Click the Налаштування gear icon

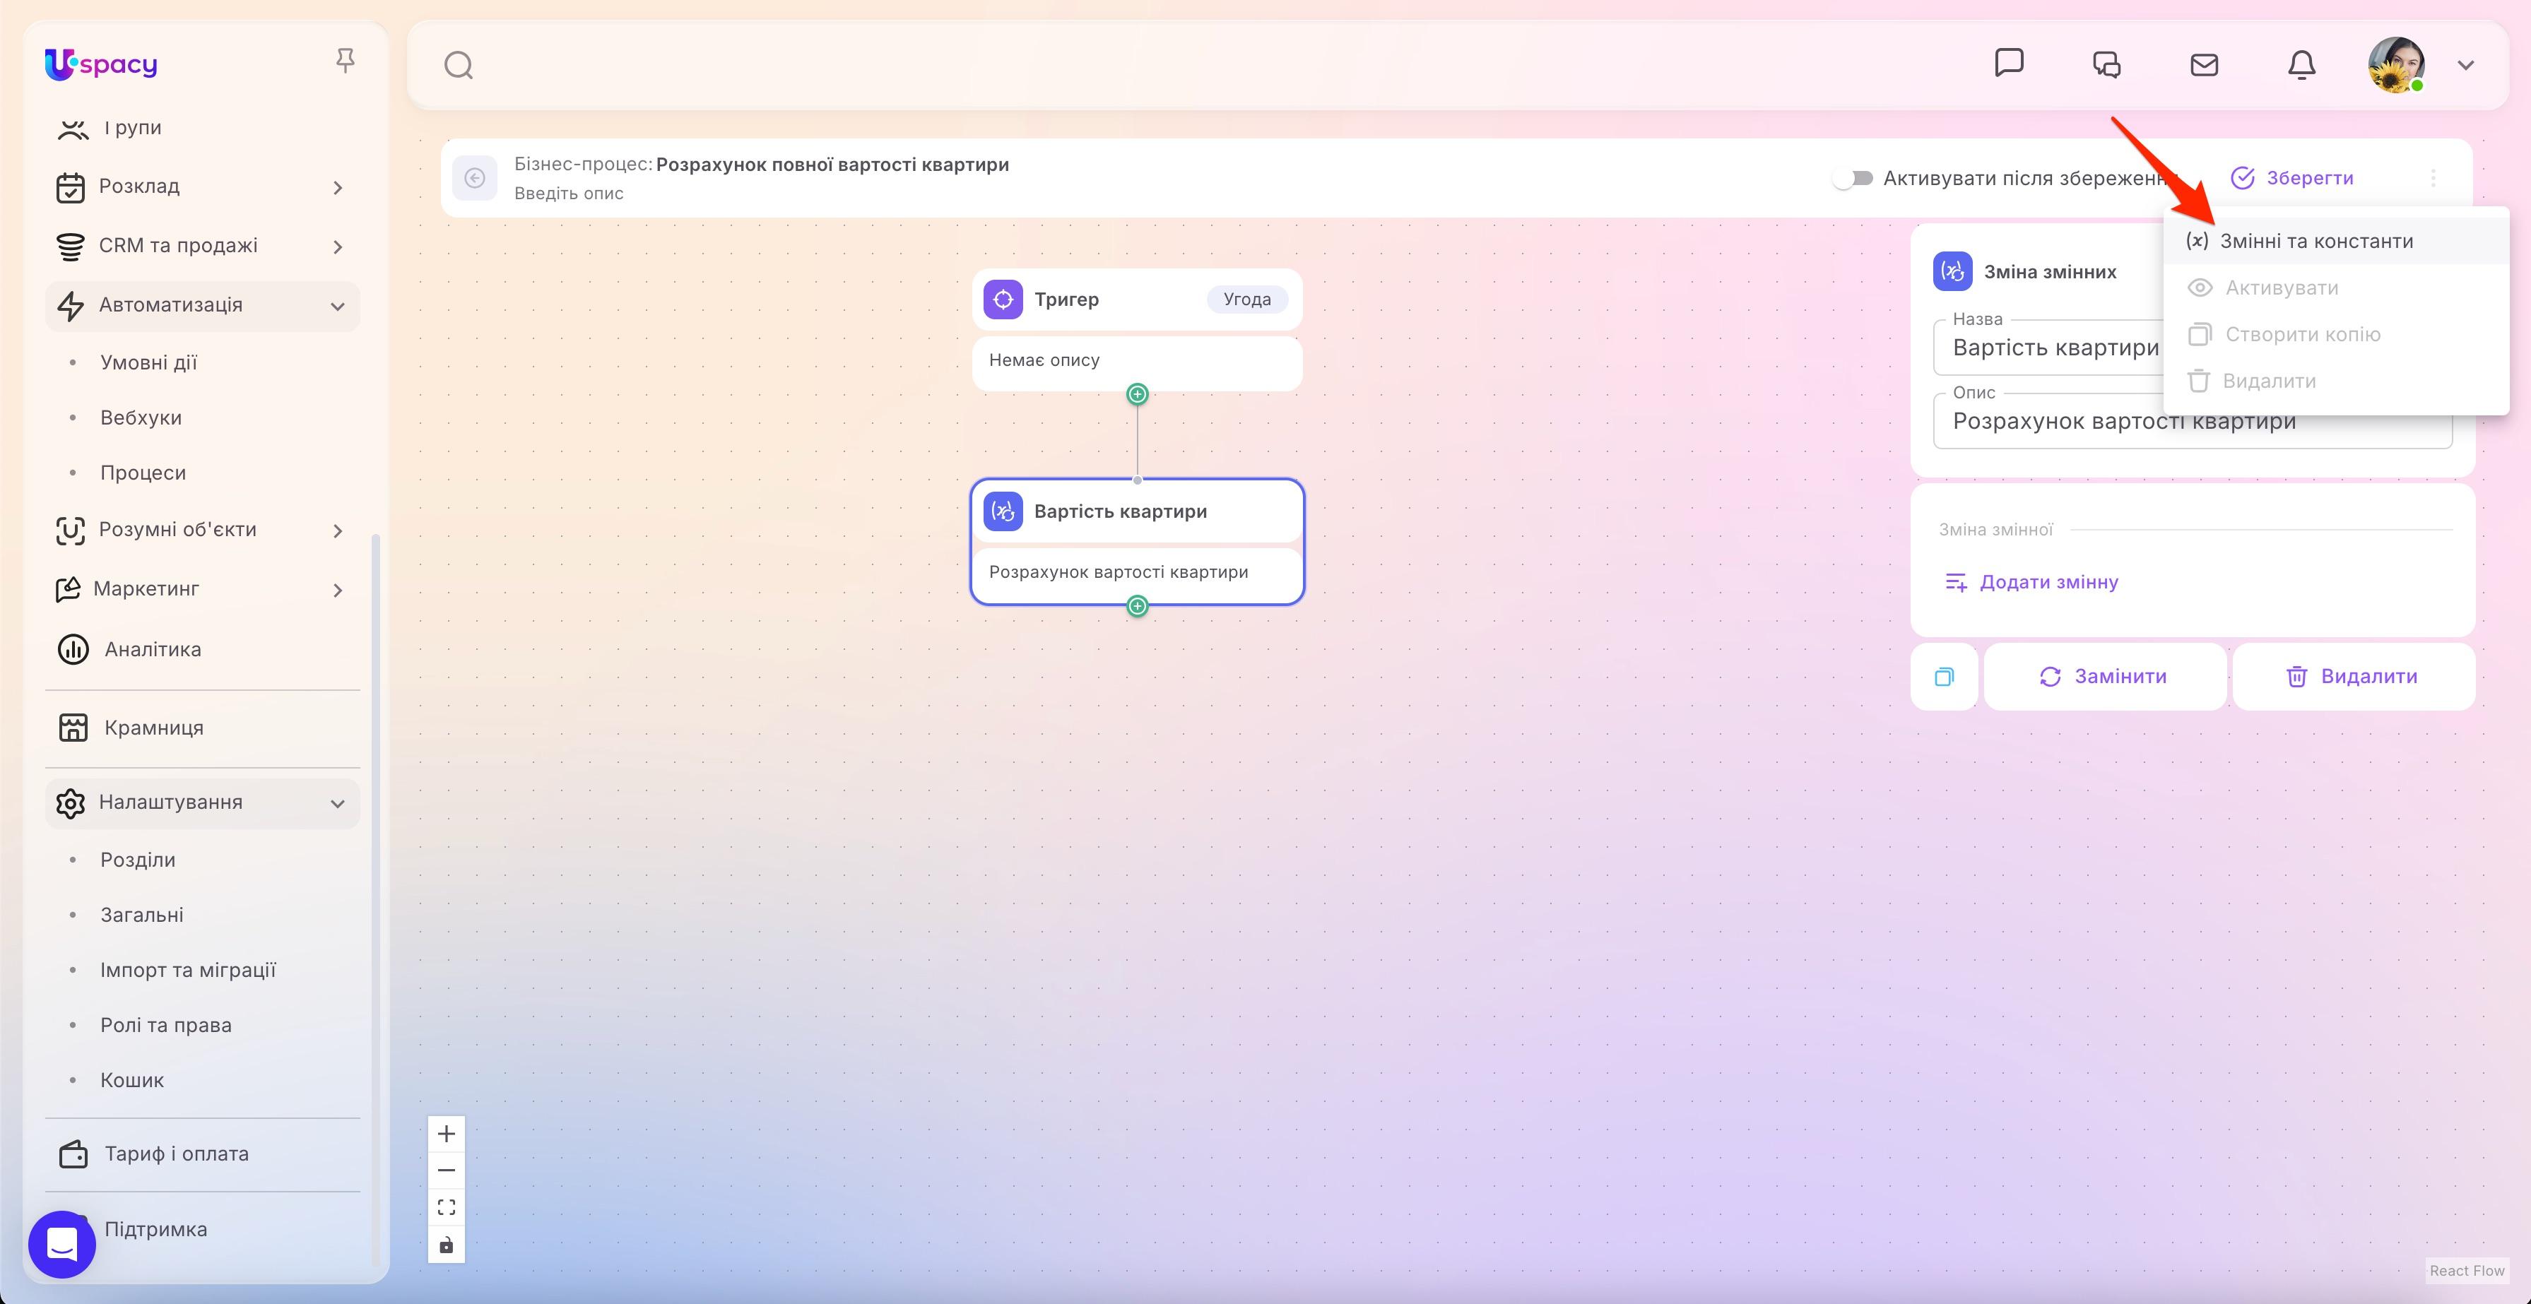coord(70,803)
